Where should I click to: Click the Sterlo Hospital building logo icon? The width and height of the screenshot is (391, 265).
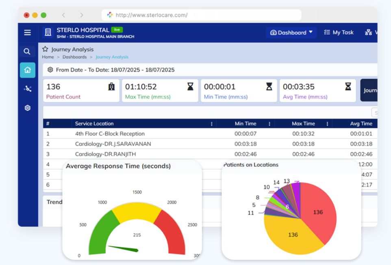point(48,32)
